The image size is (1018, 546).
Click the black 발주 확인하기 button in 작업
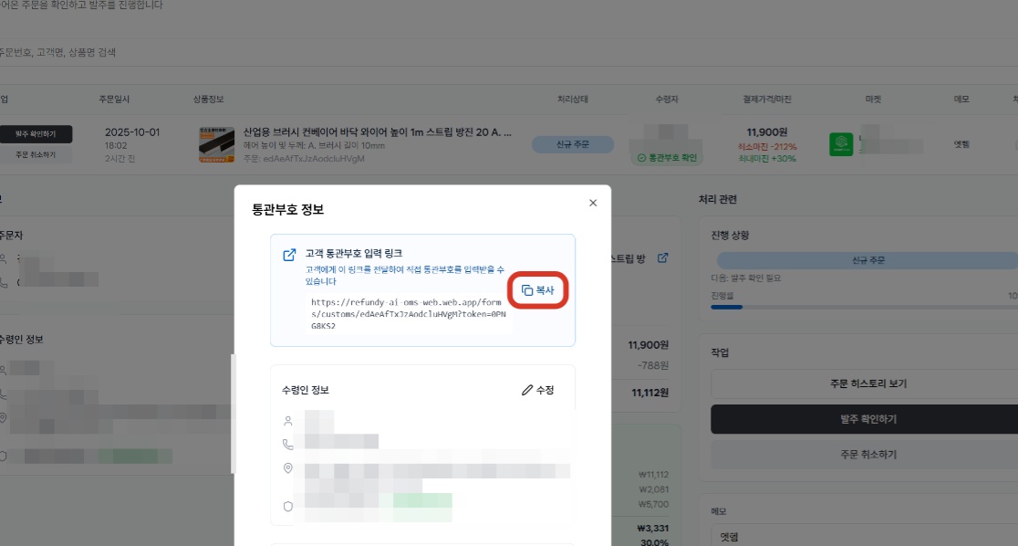[x=868, y=419]
